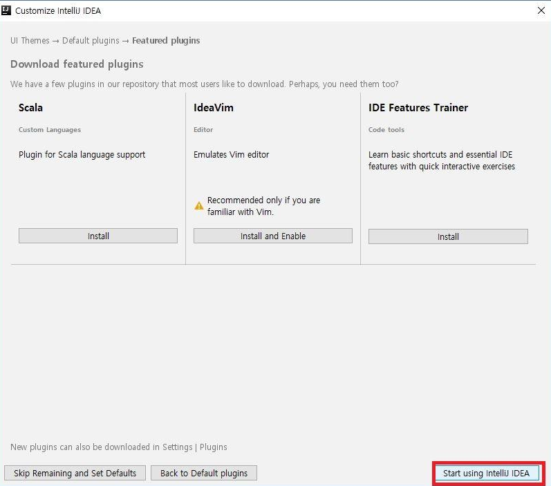The height and width of the screenshot is (486, 551).
Task: Click 'Emulates Vim editor' description
Action: coord(231,155)
